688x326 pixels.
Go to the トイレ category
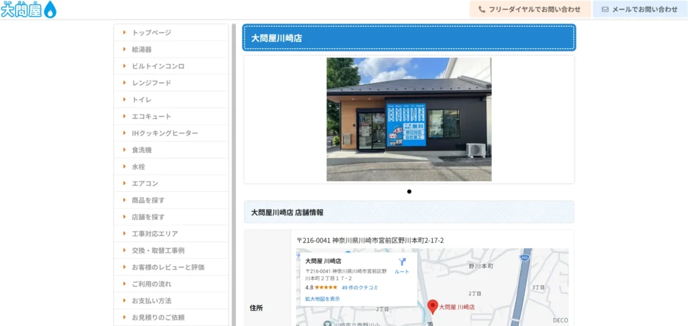142,99
